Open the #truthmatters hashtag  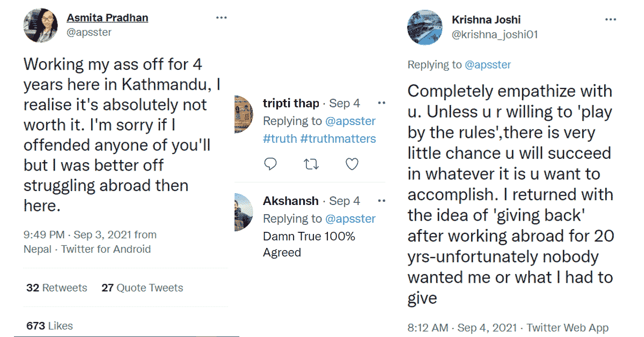click(338, 138)
